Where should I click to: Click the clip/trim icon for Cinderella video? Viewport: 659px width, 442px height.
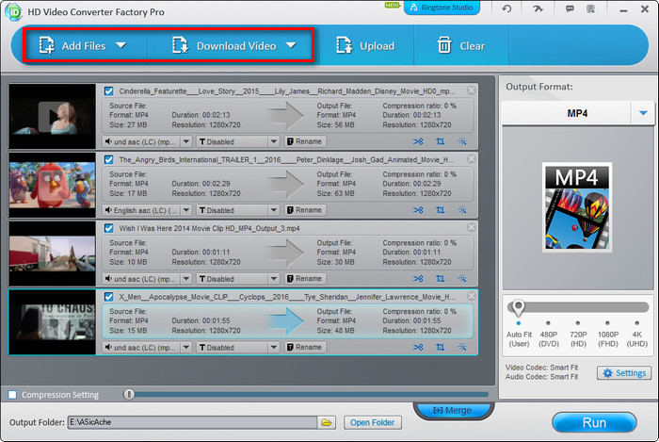[418, 141]
